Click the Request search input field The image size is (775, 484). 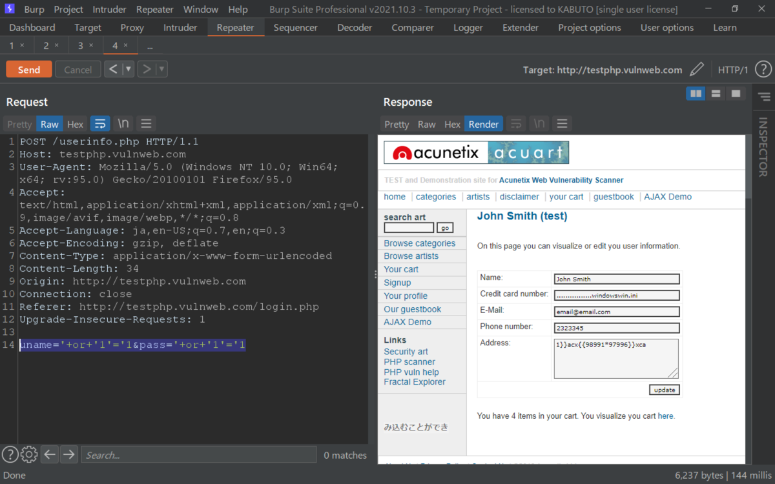pos(199,455)
